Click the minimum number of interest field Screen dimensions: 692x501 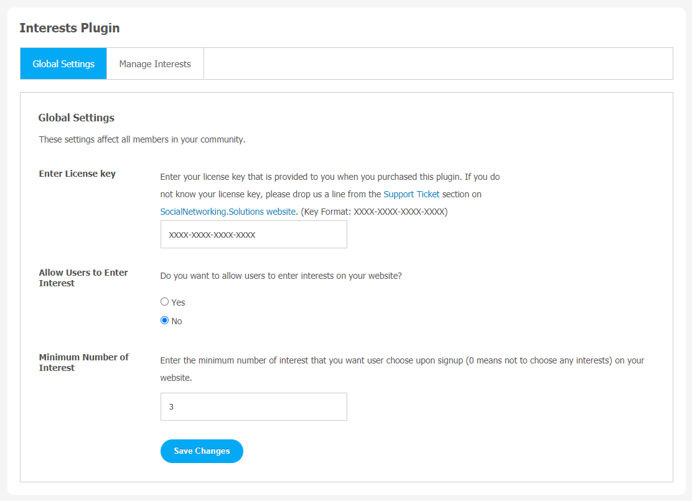(x=254, y=406)
